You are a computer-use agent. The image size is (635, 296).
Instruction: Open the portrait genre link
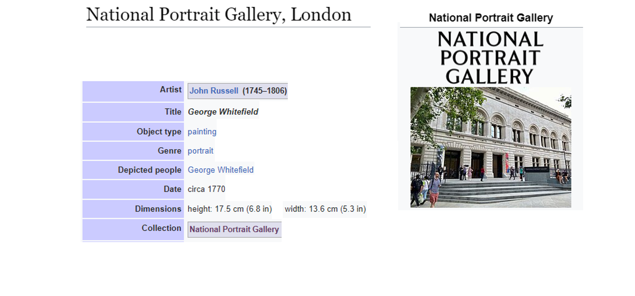click(200, 151)
